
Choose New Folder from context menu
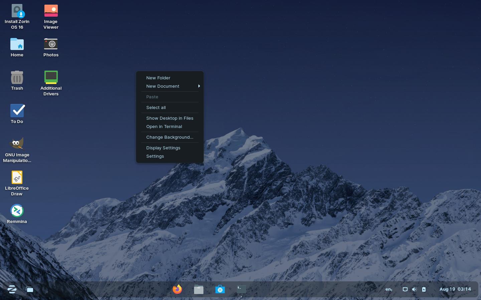pos(158,78)
